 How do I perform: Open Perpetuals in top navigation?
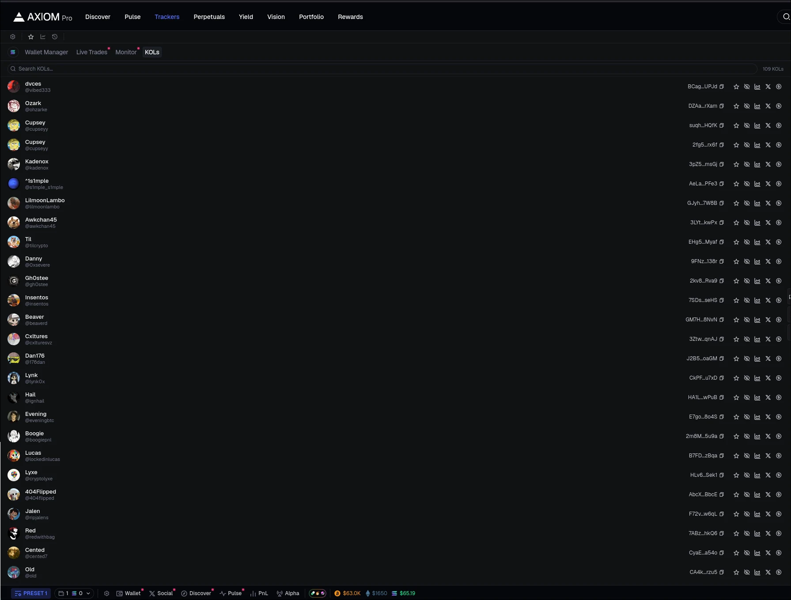(x=209, y=17)
